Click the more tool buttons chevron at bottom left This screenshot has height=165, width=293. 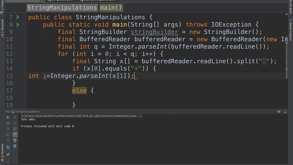8,162
